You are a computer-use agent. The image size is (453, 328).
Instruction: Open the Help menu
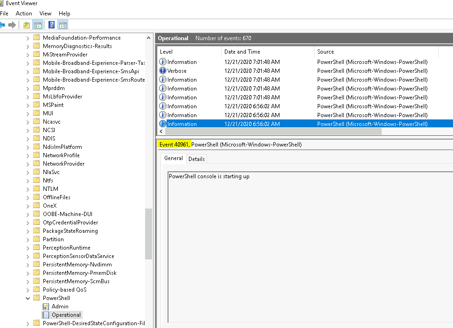64,14
